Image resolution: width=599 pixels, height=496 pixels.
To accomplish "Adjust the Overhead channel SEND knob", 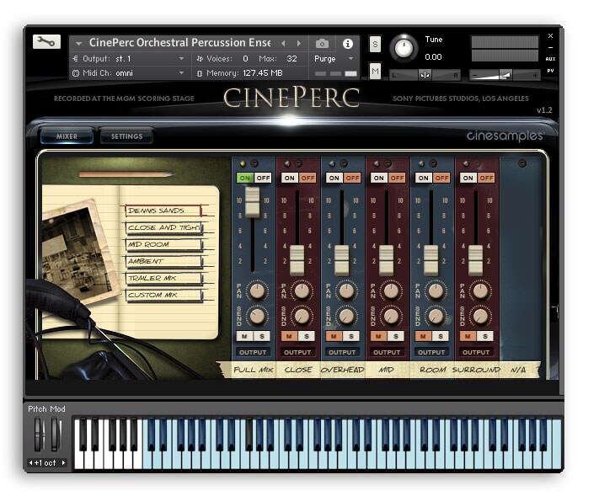I will [346, 316].
